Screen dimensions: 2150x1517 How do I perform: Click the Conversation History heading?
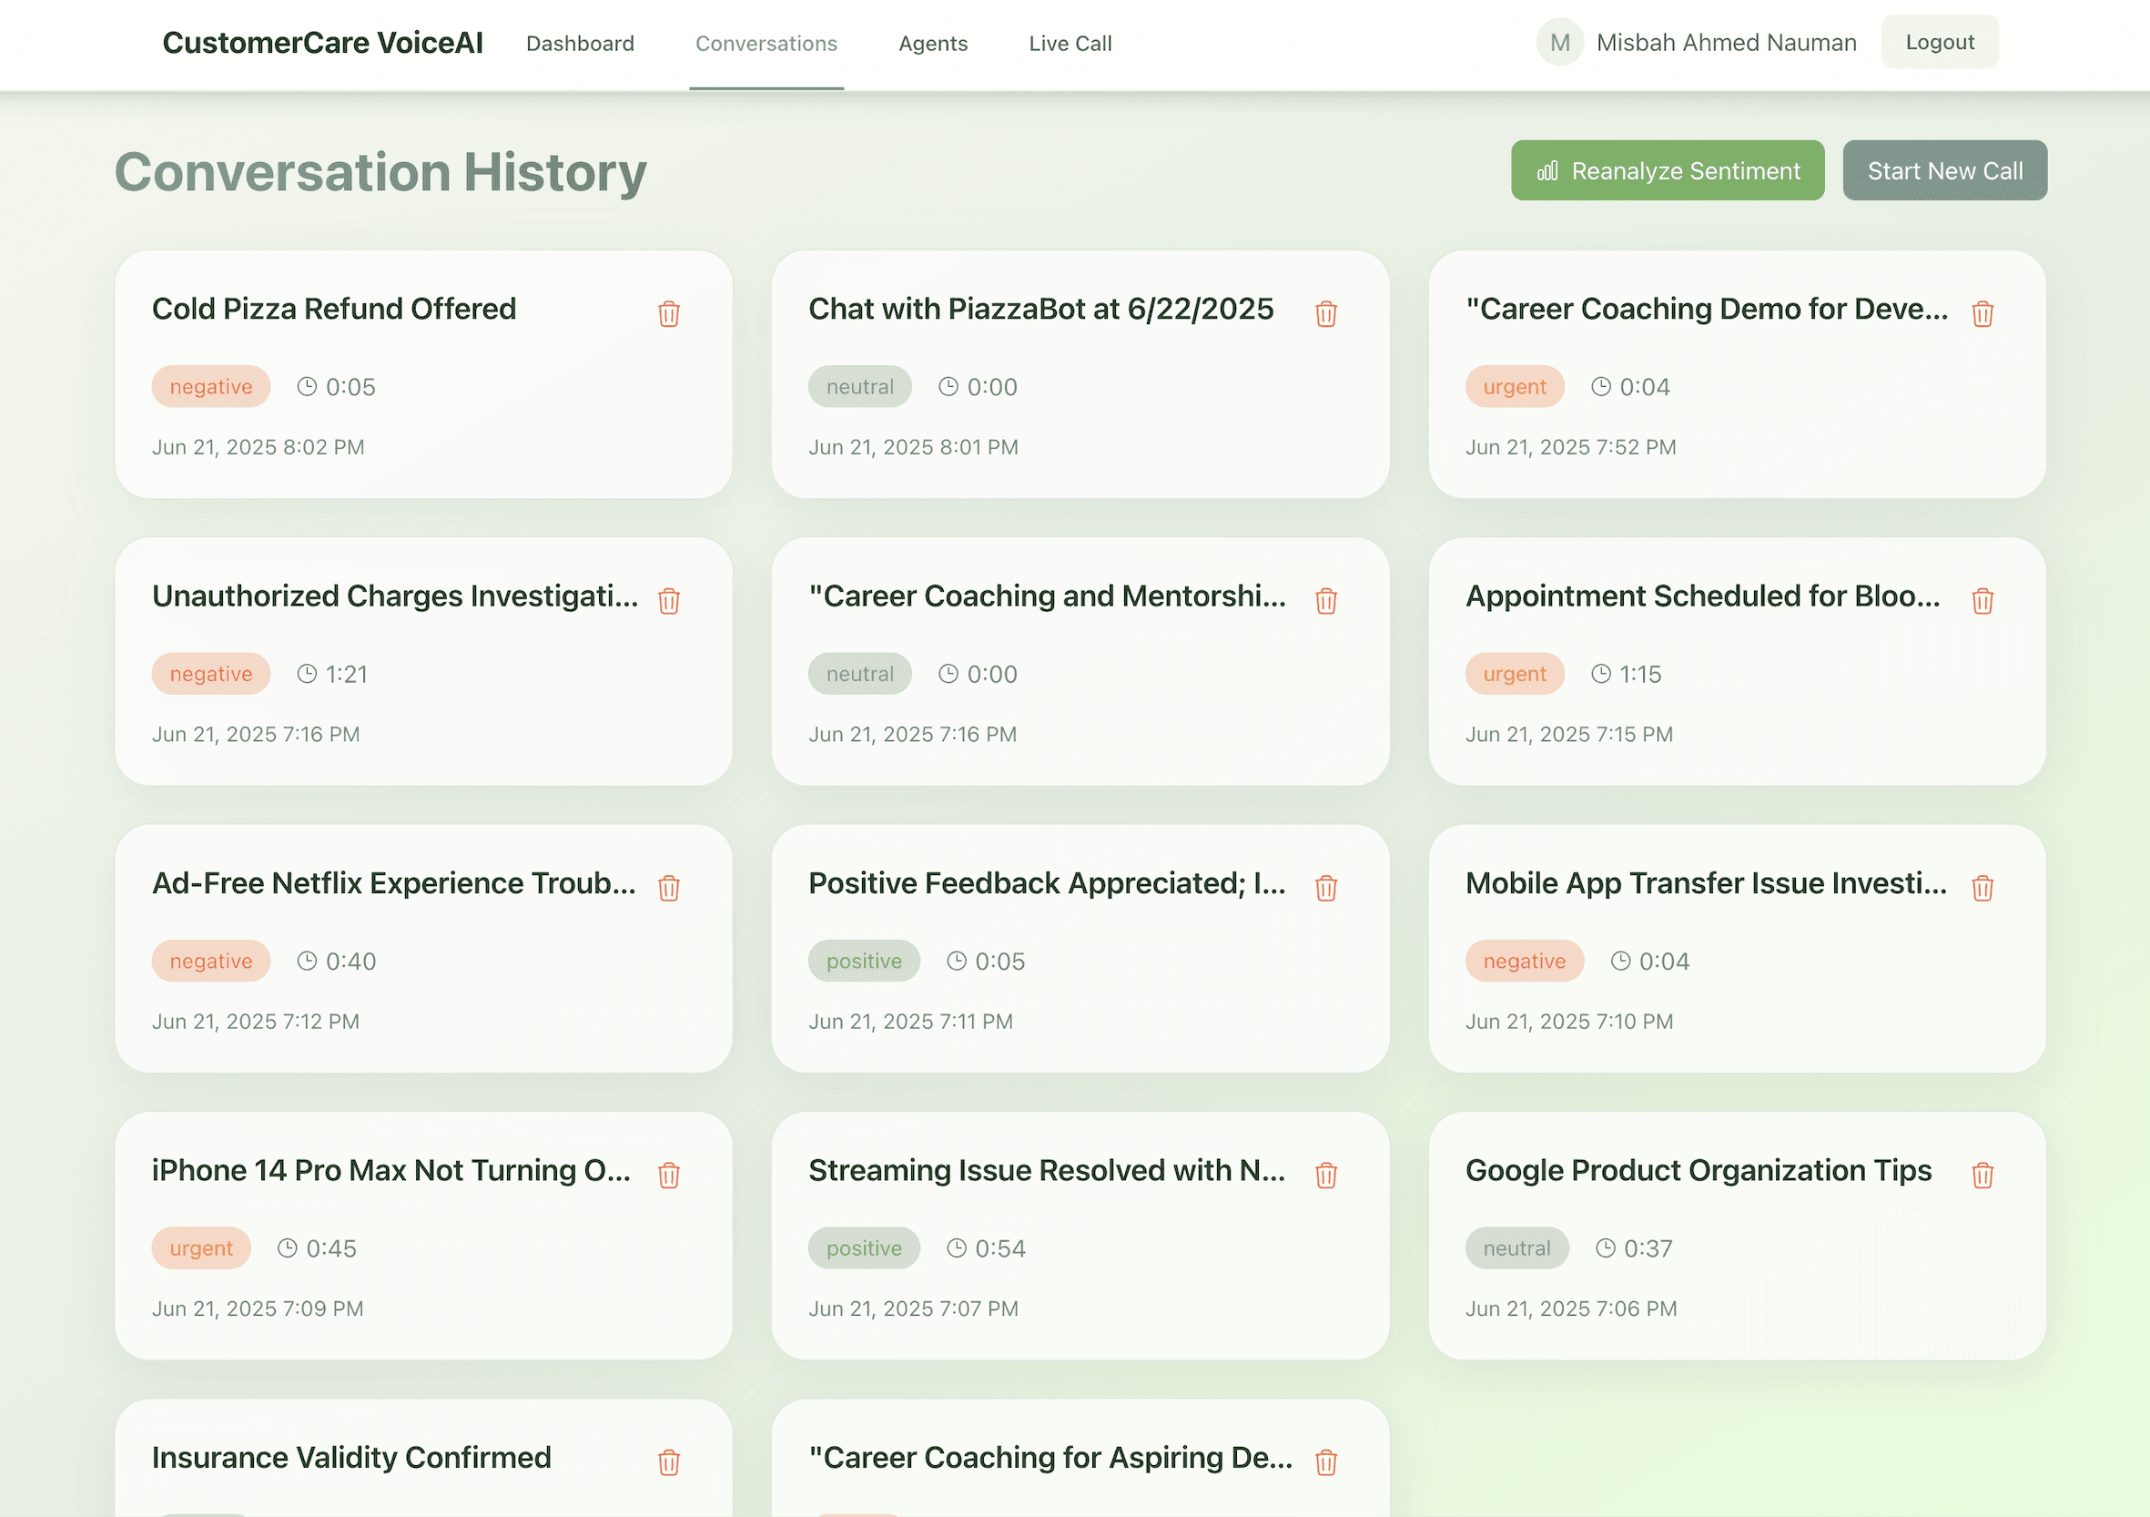(380, 172)
